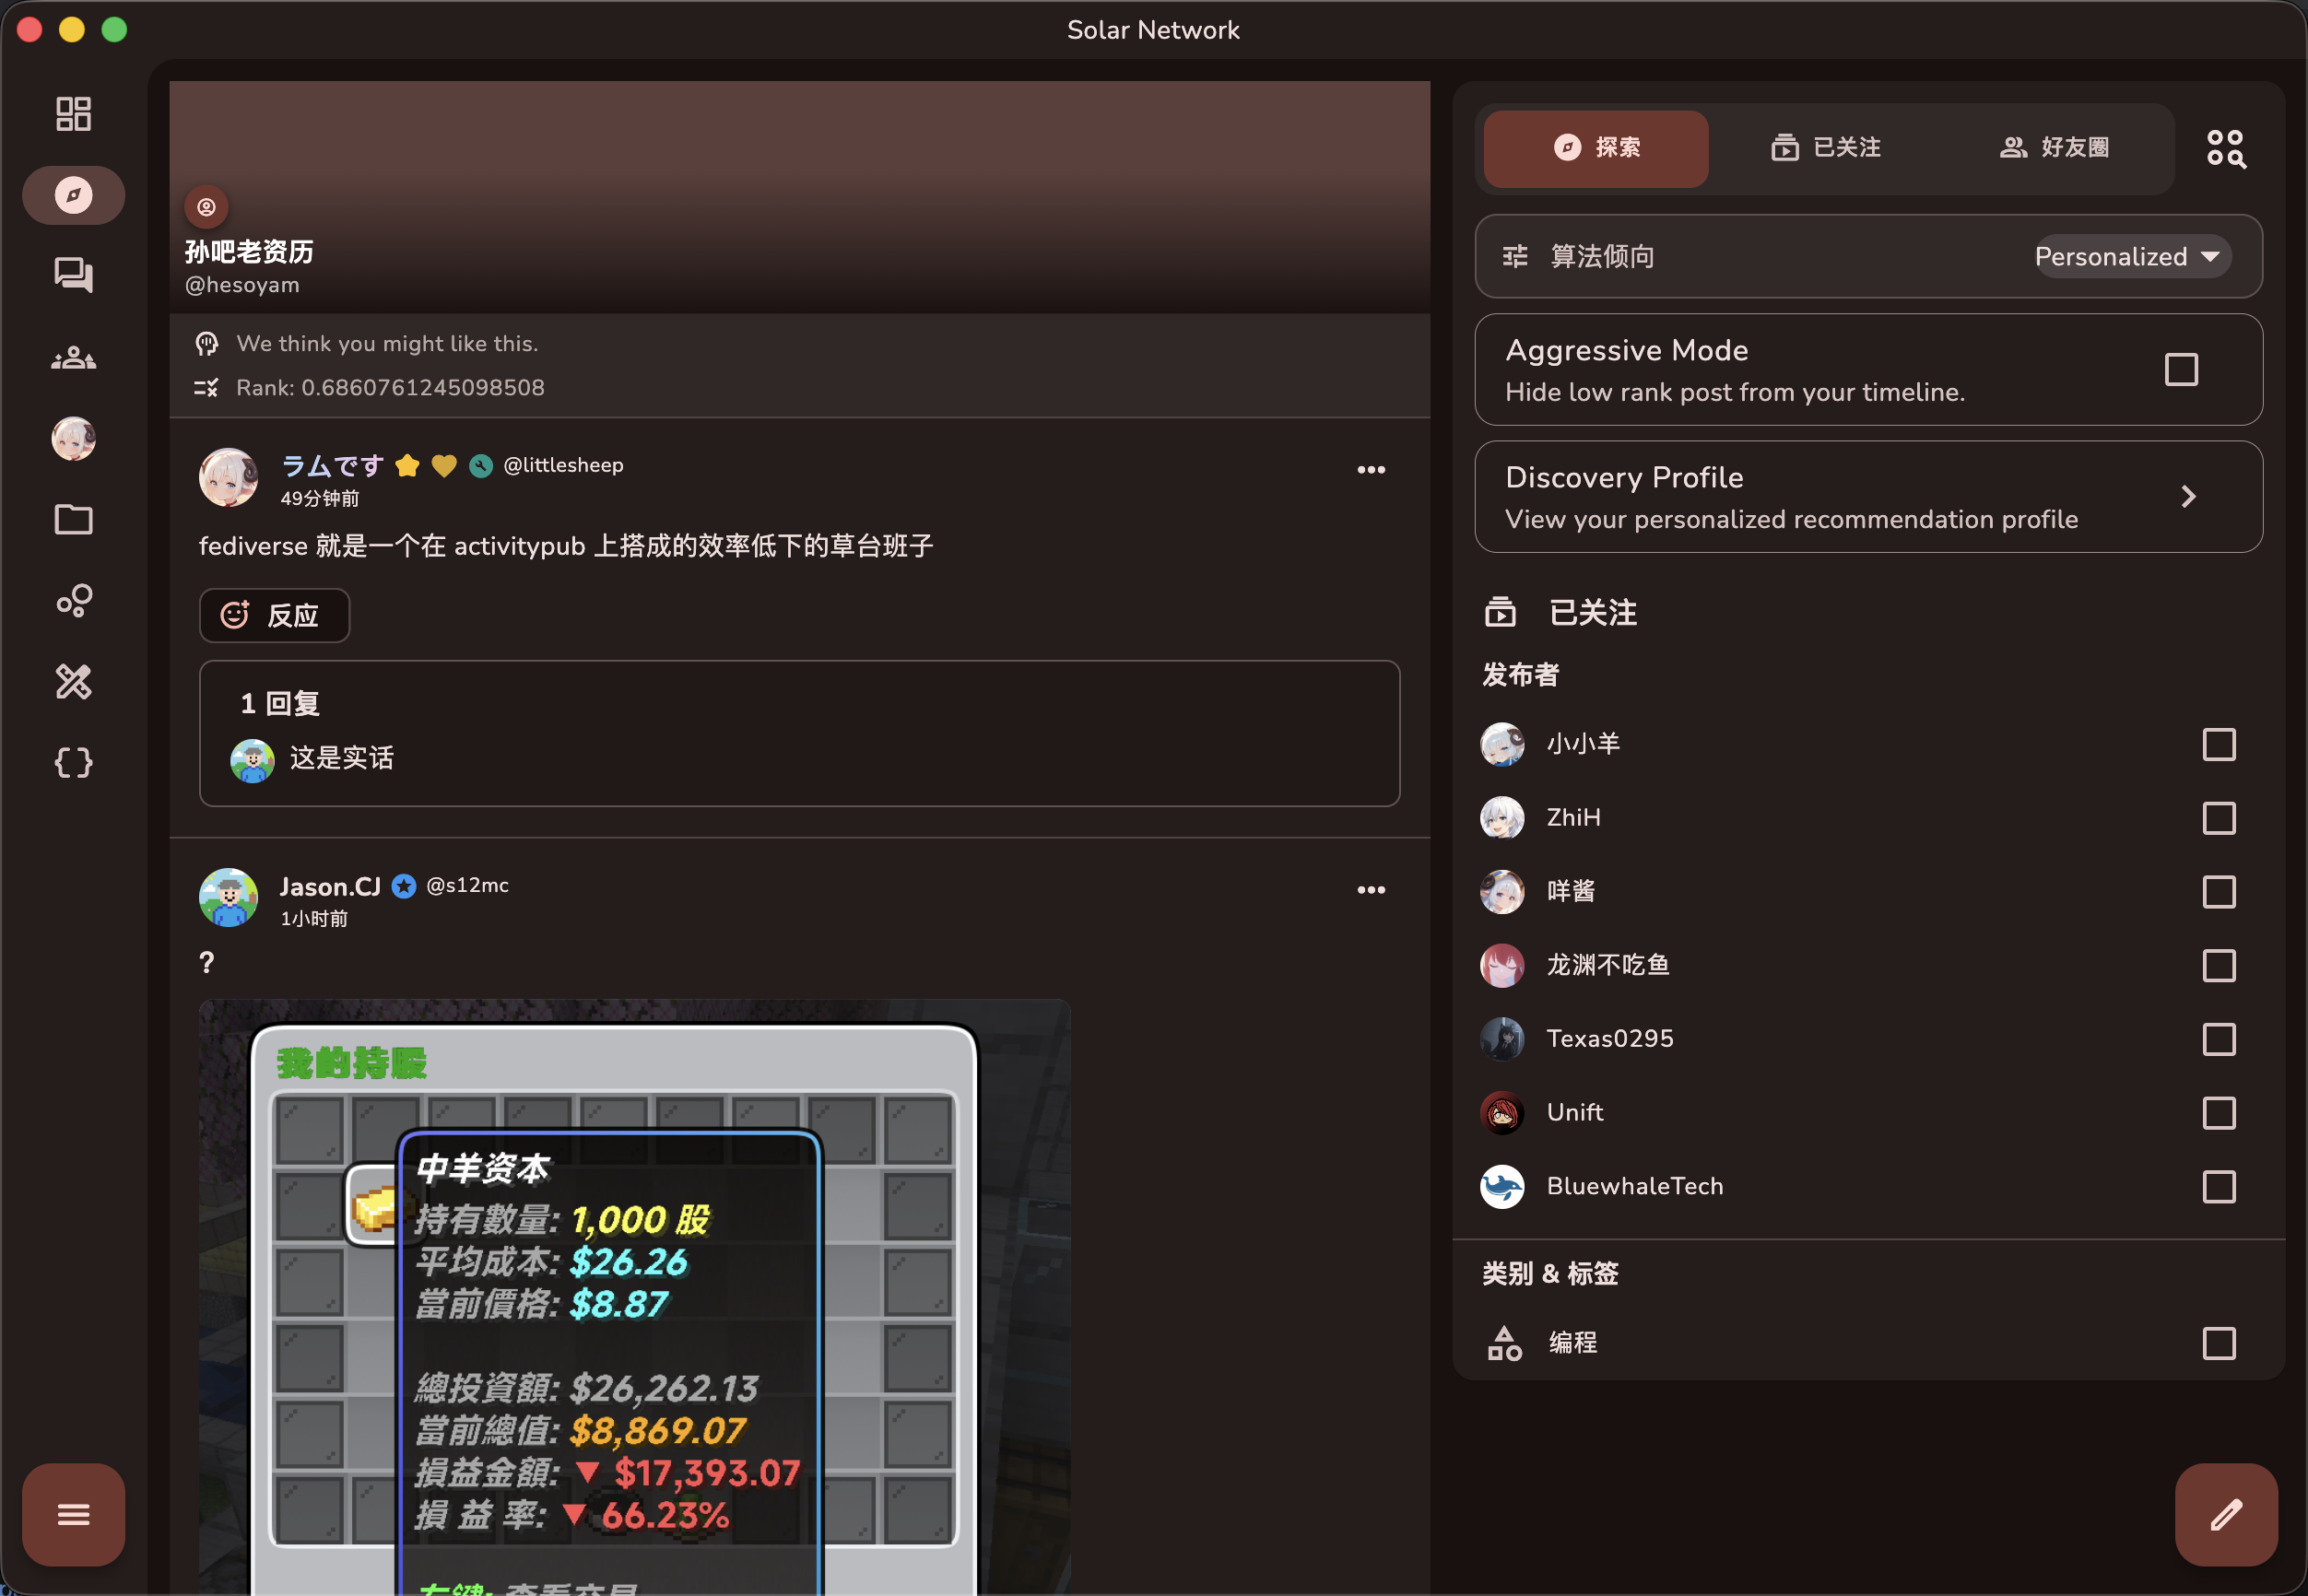Click the replier avatar beside 这是实话
Screen dimensions: 2308x1596
click(x=252, y=761)
